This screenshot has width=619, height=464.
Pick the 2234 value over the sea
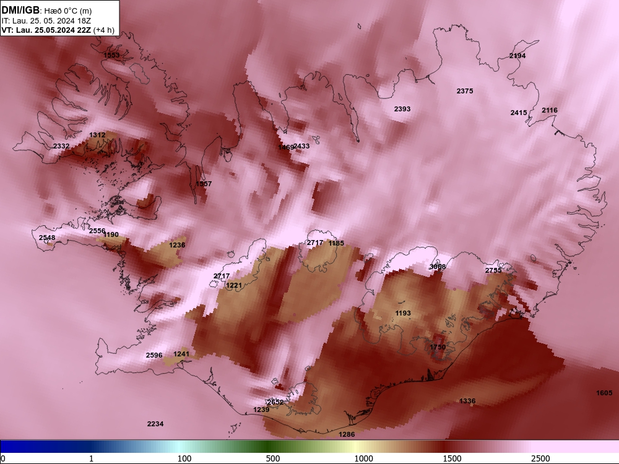click(x=155, y=424)
